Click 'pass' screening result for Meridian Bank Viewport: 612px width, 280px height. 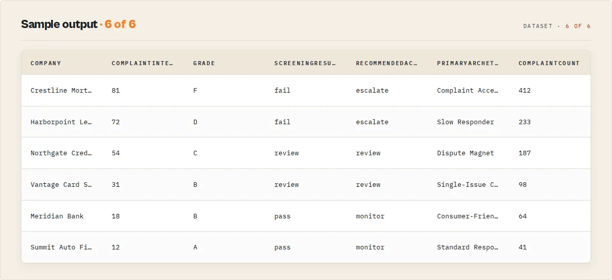click(x=283, y=216)
